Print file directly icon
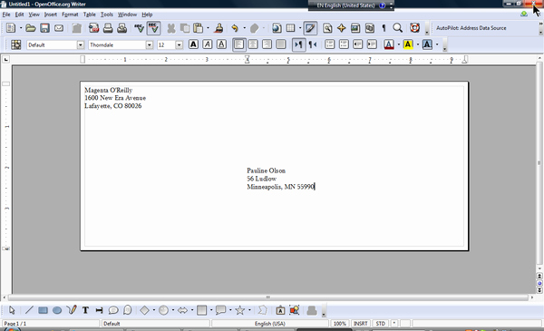Image resolution: width=544 pixels, height=331 pixels. tap(108, 28)
